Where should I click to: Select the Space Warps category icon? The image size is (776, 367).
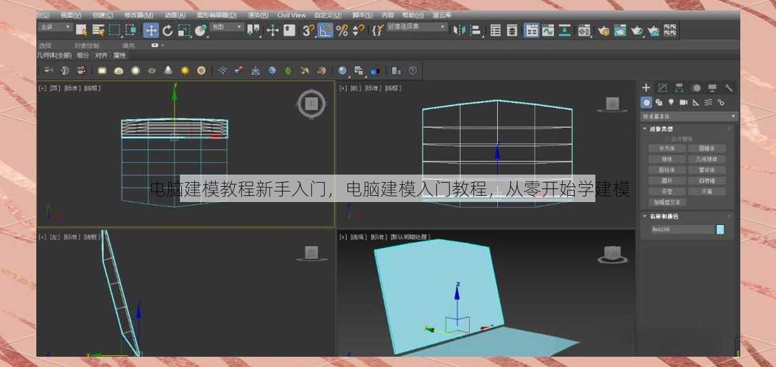point(708,102)
